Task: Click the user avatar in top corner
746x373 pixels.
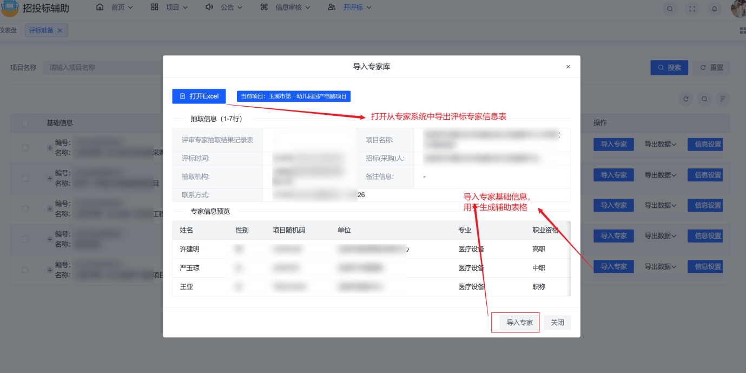Action: tap(738, 9)
